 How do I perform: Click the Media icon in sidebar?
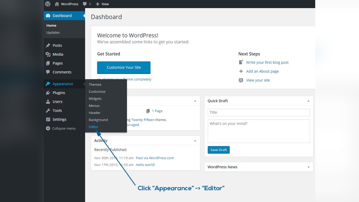pos(48,54)
